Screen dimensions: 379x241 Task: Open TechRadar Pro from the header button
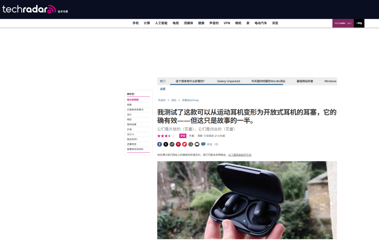coord(343,23)
